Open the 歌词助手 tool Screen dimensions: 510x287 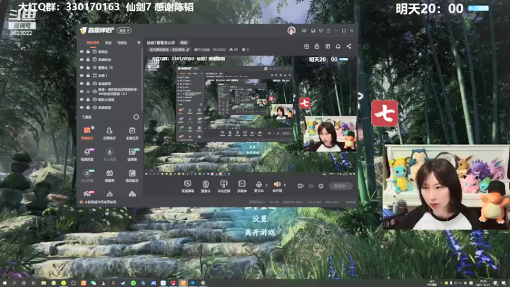coord(132,176)
